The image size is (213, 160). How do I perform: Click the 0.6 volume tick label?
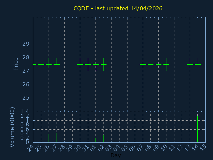coord(25,129)
